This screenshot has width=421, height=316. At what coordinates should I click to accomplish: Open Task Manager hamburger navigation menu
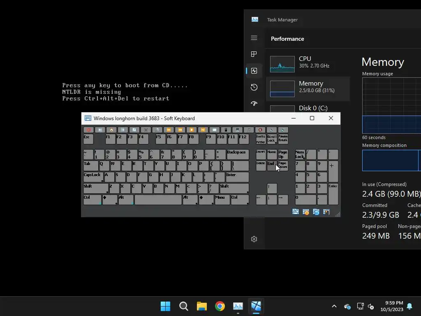pyautogui.click(x=254, y=38)
